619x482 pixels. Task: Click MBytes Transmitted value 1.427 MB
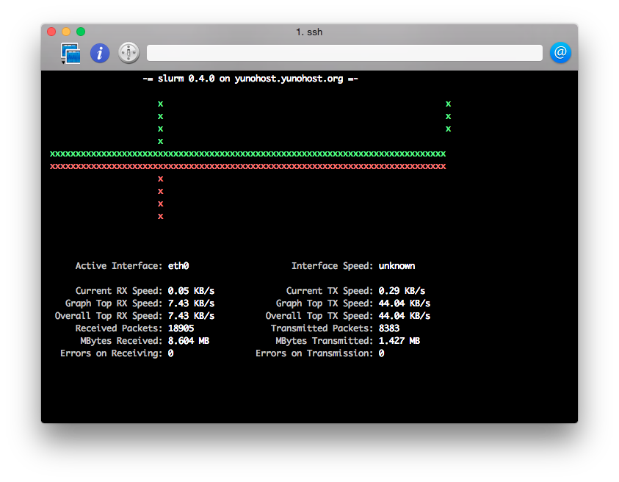pyautogui.click(x=399, y=341)
